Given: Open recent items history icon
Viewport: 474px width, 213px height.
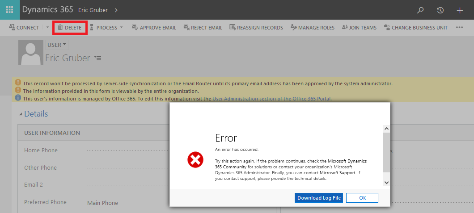Looking at the screenshot, I should 440,10.
